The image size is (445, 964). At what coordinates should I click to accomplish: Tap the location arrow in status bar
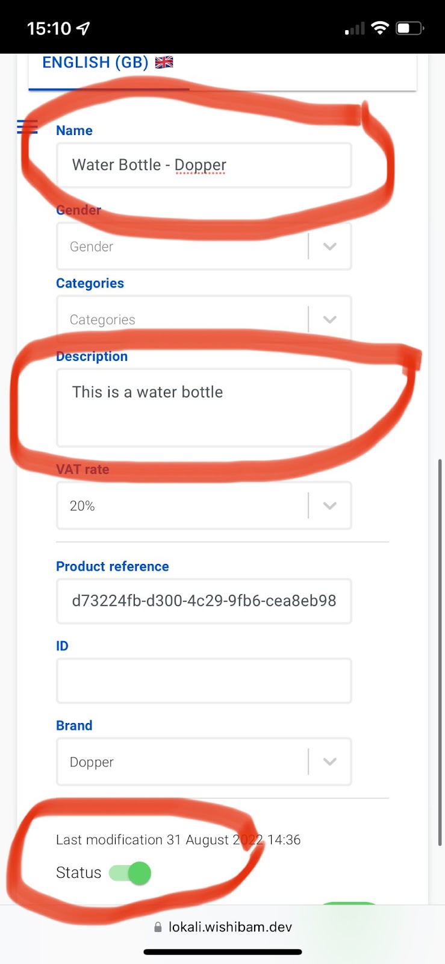pos(83,28)
